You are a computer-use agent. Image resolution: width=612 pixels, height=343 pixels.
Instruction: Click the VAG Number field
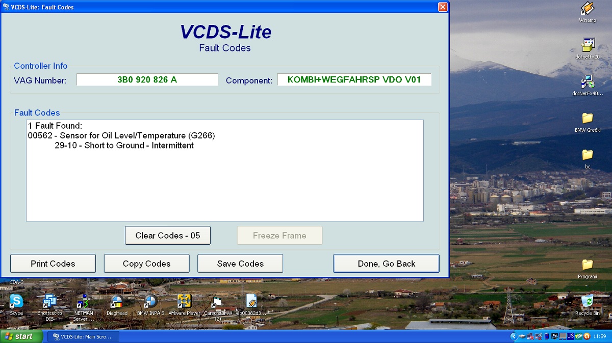pyautogui.click(x=147, y=80)
